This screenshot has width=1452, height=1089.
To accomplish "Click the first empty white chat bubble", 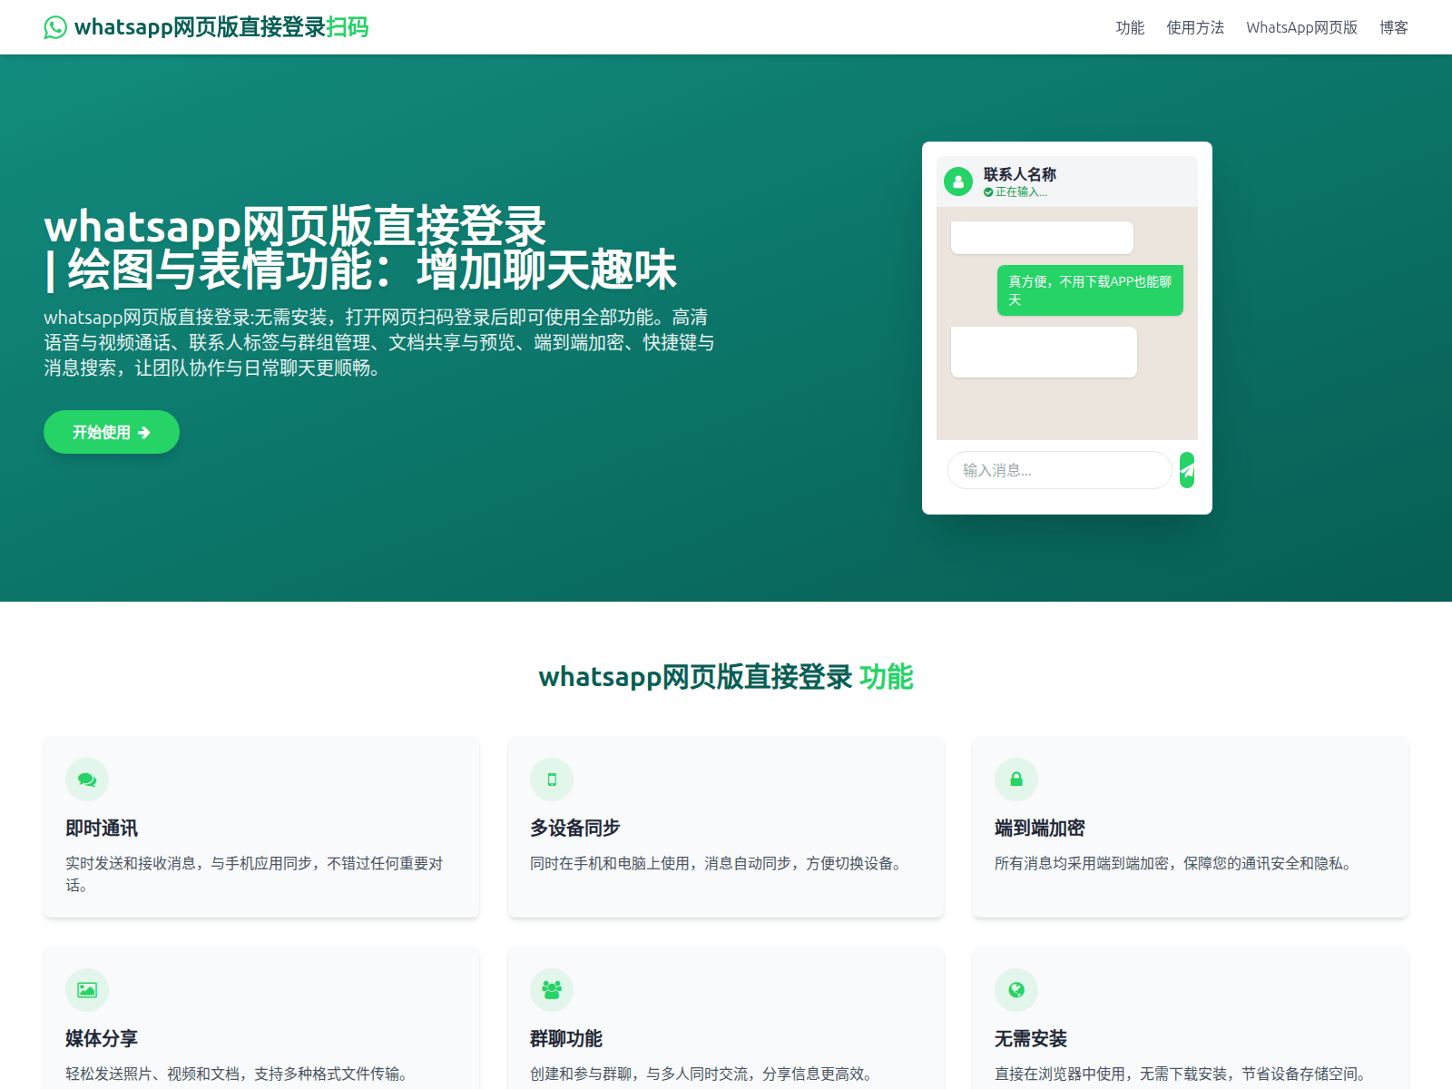I will click(x=1042, y=238).
